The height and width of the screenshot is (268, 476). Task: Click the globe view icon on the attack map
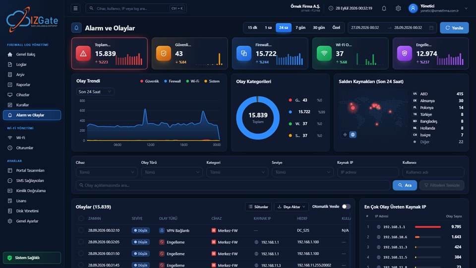tap(353, 134)
